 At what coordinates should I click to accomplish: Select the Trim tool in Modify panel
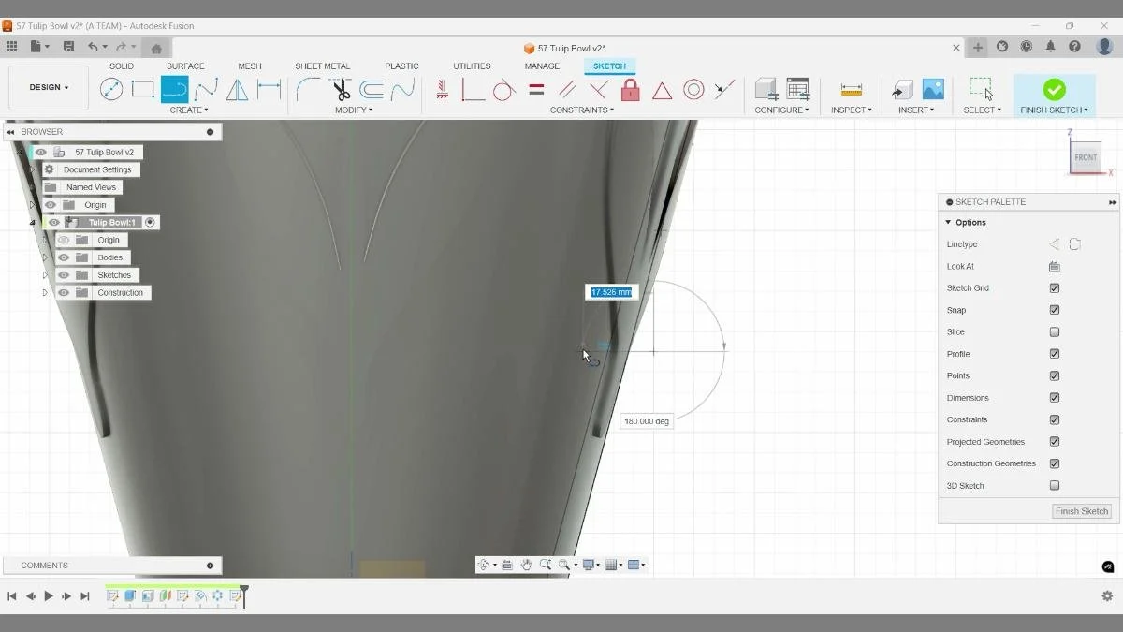[x=342, y=89]
